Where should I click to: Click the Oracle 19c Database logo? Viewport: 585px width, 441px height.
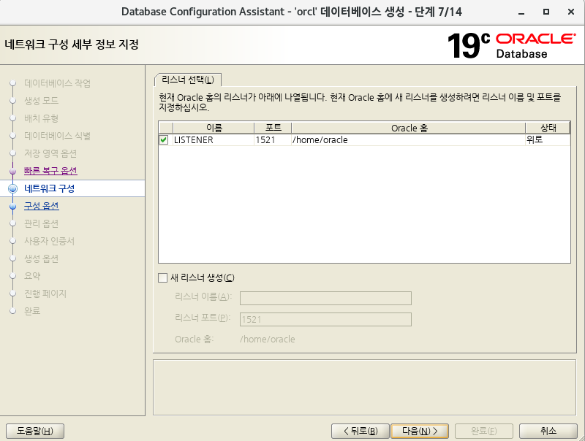[511, 46]
